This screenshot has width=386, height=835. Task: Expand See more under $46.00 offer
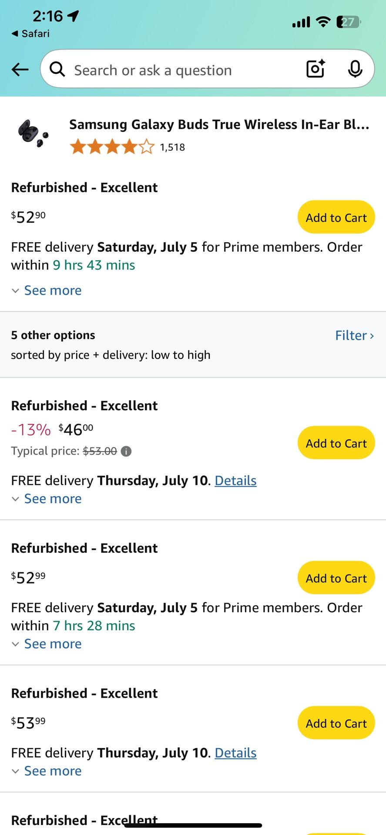[47, 499]
